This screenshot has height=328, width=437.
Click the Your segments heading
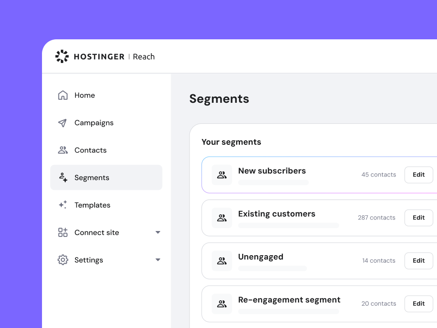click(231, 142)
